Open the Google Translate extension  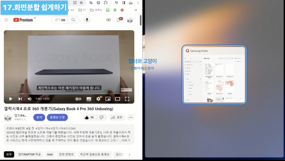[91, 3]
